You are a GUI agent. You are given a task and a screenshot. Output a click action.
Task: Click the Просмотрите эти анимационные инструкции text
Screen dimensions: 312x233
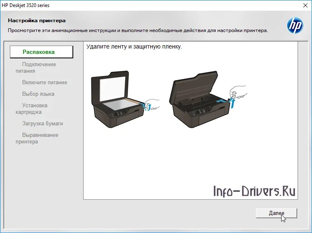(x=138, y=30)
